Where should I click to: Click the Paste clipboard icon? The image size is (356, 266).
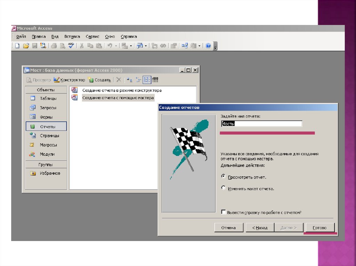click(x=99, y=46)
